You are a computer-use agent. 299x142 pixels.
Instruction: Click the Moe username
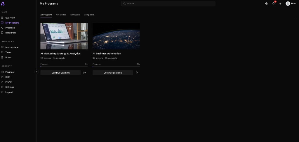point(293,3)
